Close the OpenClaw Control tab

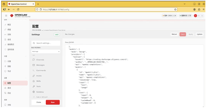pos(33,4)
